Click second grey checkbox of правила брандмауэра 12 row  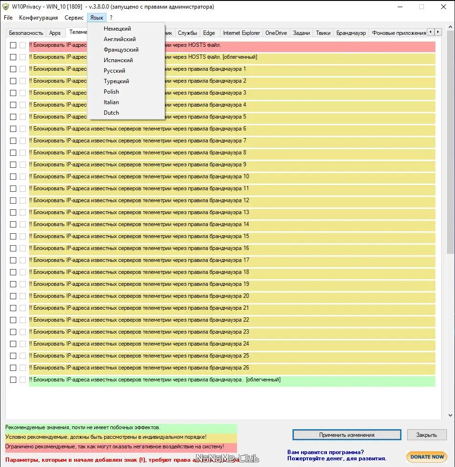tap(22, 200)
